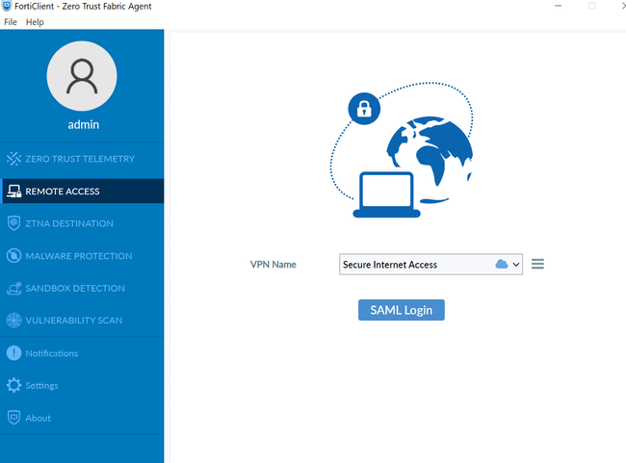
Task: Select the Secure Internet Access combo box
Action: pos(430,265)
